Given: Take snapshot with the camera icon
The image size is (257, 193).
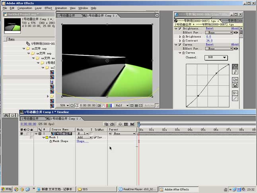Looking at the screenshot, I should click(x=99, y=105).
